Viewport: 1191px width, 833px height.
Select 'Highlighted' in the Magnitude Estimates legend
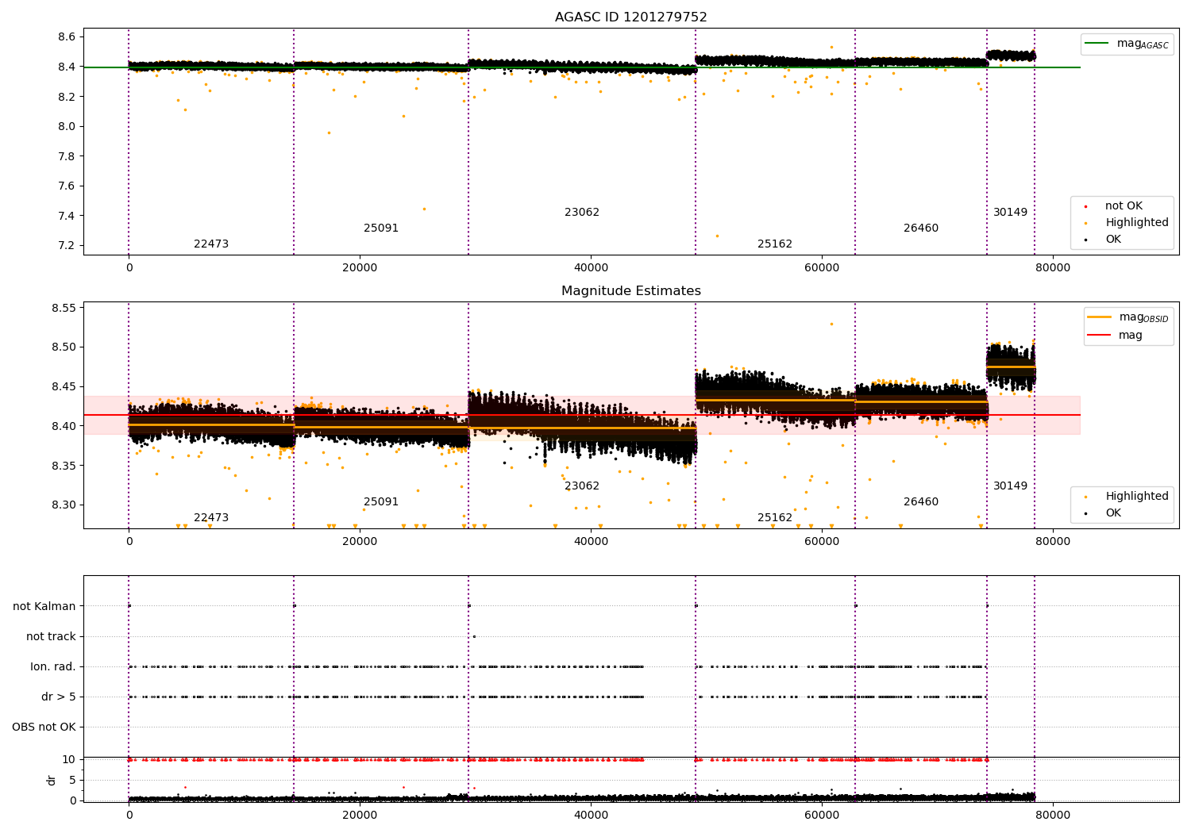tap(1136, 497)
